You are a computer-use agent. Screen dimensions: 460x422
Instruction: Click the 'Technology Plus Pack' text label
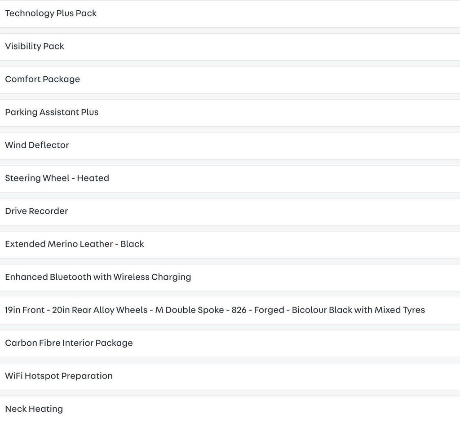click(x=51, y=13)
